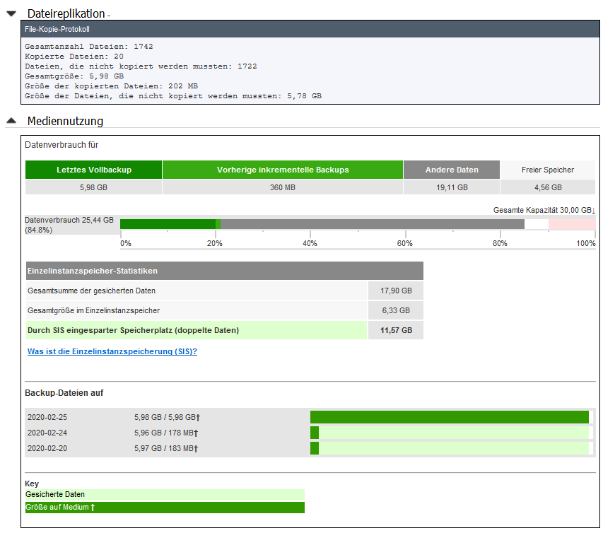Click the Einzelinstanzspeicher-Statistiken table header
603x533 pixels.
(224, 271)
